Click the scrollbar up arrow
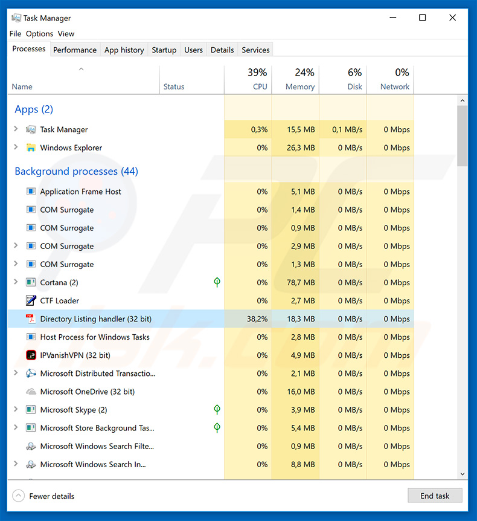The width and height of the screenshot is (477, 521). [462, 101]
